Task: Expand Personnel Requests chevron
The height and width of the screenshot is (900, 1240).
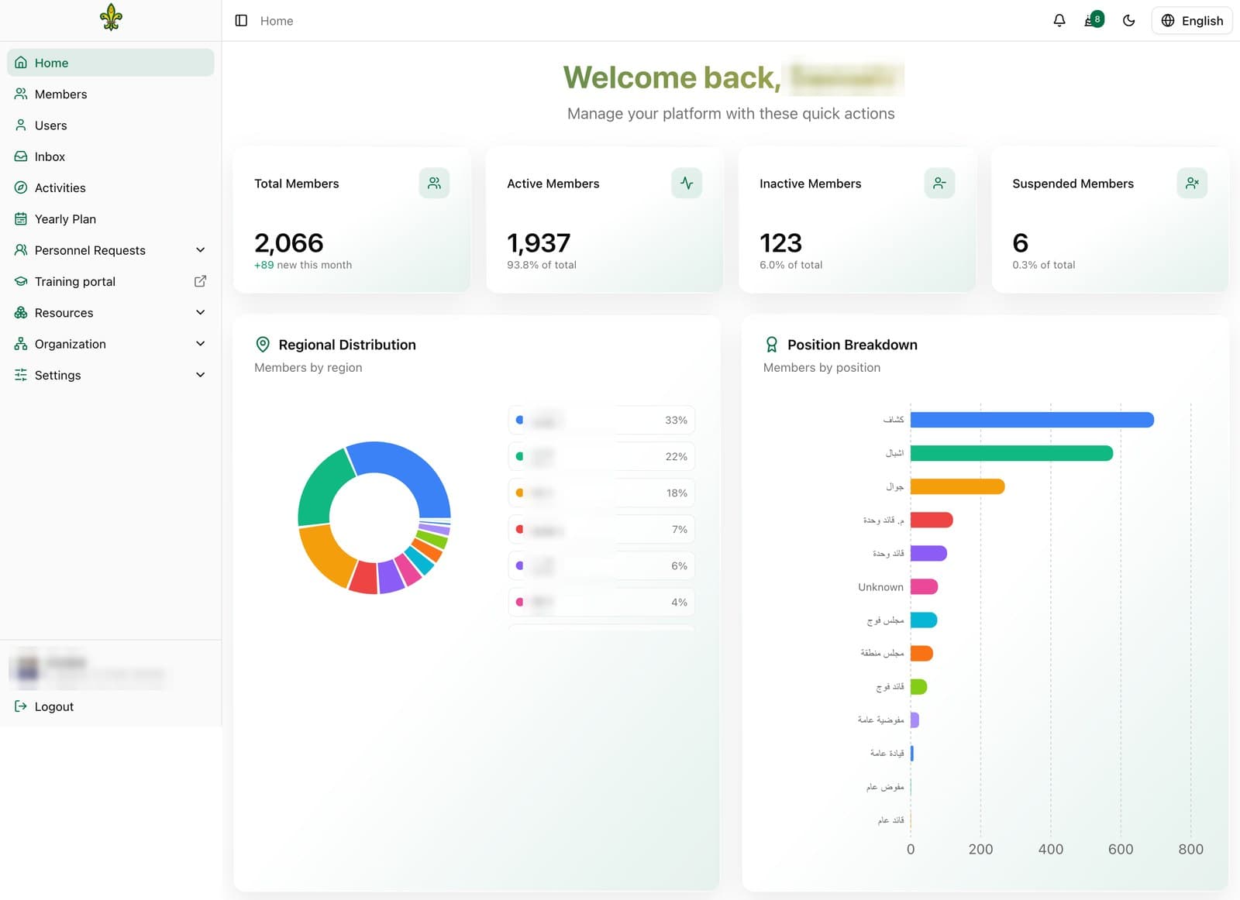Action: point(201,250)
